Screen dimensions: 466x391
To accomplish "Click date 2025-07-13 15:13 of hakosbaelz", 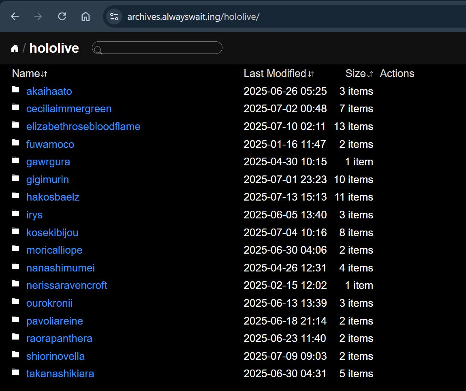I will tap(285, 197).
